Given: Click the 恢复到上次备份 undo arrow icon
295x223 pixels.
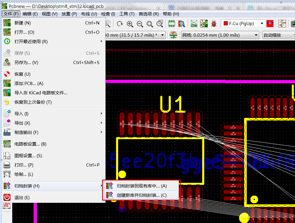Looking at the screenshot, I should click(7, 102).
